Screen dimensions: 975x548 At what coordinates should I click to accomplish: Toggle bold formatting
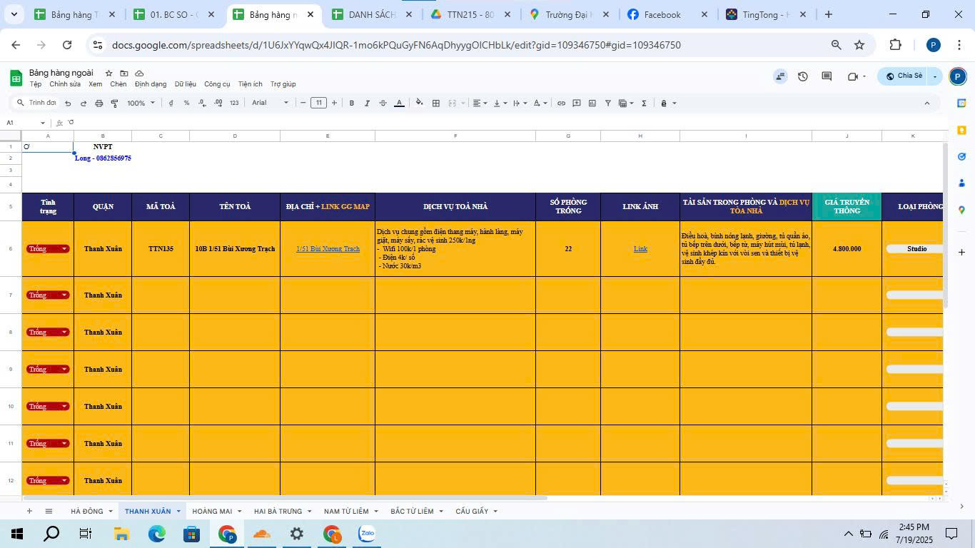coord(351,103)
